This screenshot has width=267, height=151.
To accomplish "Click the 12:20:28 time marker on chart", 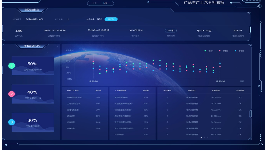I will [93, 81].
